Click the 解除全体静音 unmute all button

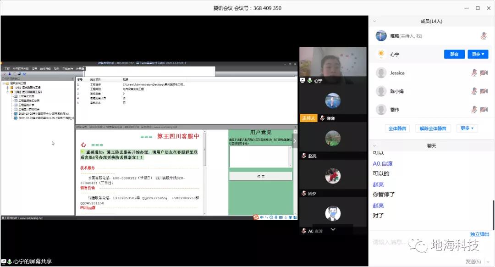pos(433,128)
